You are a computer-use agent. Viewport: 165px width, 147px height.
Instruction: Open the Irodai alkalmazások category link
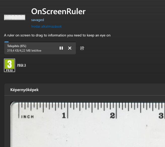pyautogui.click(x=46, y=26)
